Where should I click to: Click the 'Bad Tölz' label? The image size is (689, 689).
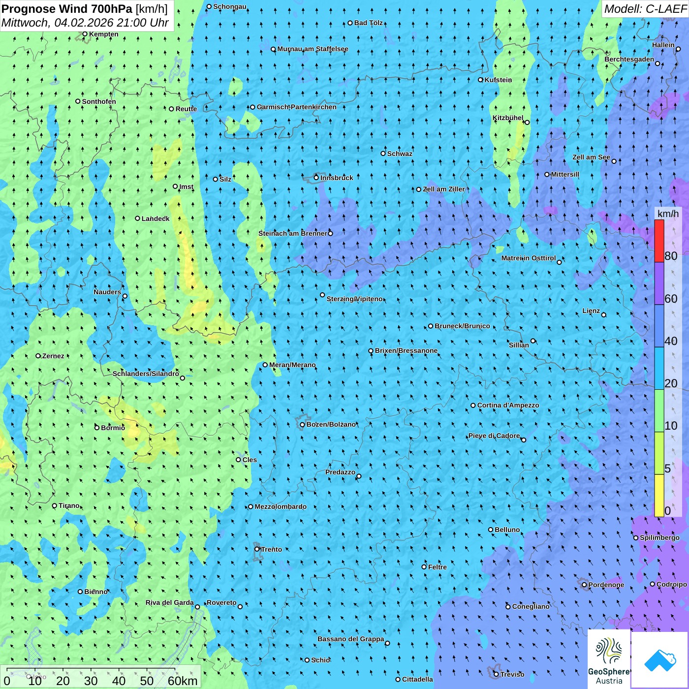coord(368,23)
